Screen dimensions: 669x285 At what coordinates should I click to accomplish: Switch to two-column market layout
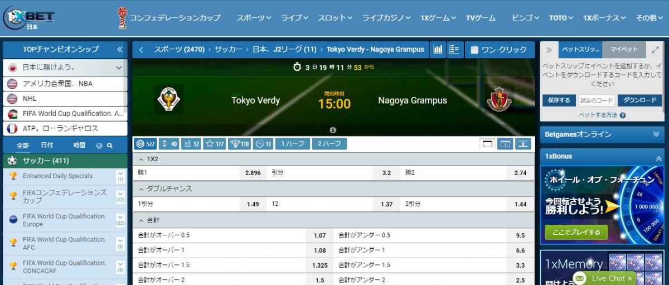click(x=505, y=144)
